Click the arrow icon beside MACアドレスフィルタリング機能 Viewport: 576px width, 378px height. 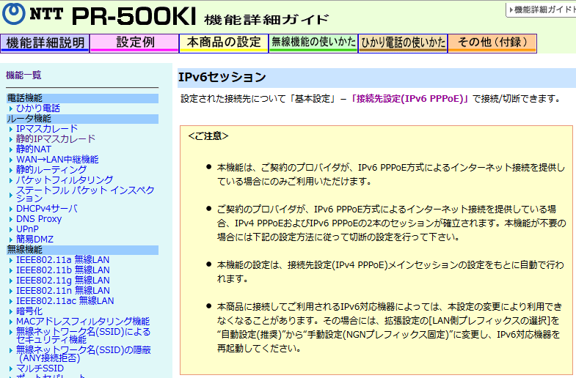coord(11,322)
